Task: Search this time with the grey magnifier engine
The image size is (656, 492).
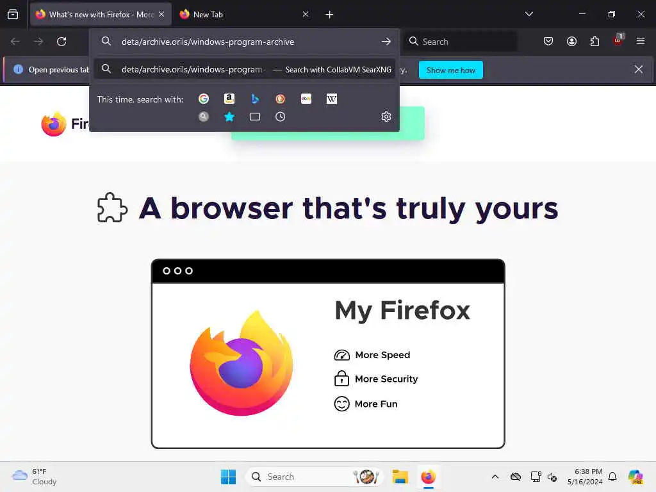Action: pyautogui.click(x=204, y=117)
